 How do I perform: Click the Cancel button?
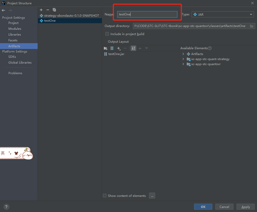(224, 207)
